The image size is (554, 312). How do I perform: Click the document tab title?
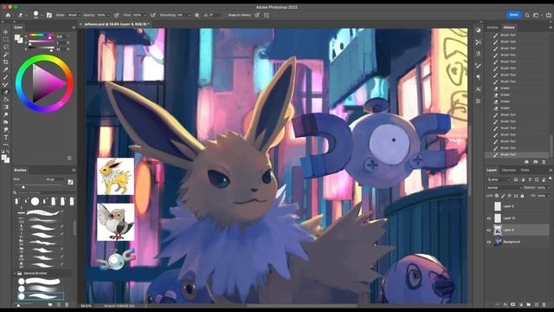[x=117, y=24]
